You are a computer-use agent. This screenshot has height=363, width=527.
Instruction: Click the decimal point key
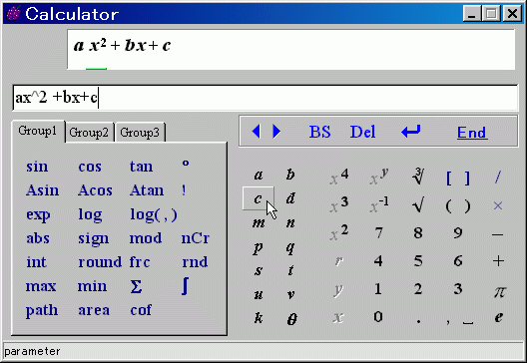[418, 322]
